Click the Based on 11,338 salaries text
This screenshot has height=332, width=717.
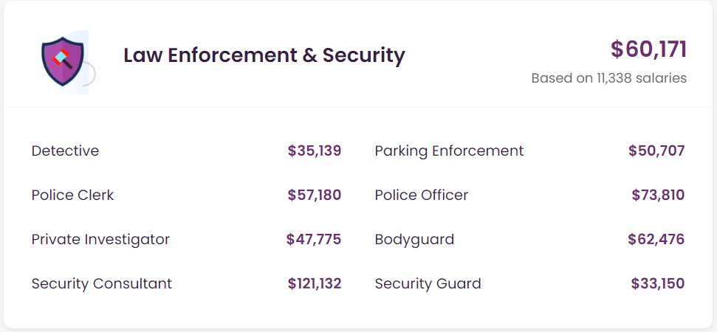tap(608, 77)
